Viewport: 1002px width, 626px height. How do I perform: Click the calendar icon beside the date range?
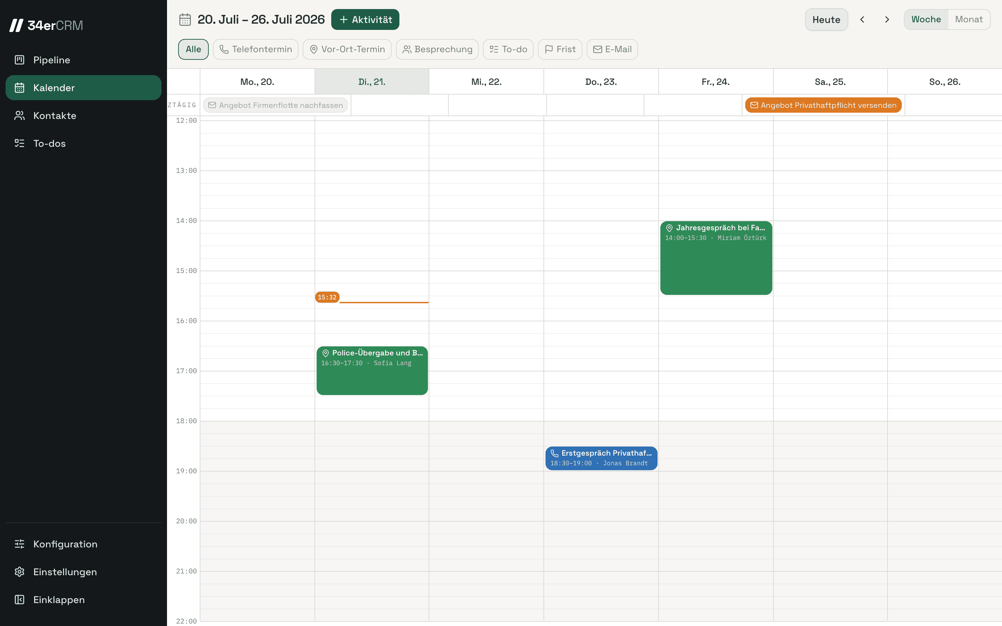[185, 19]
